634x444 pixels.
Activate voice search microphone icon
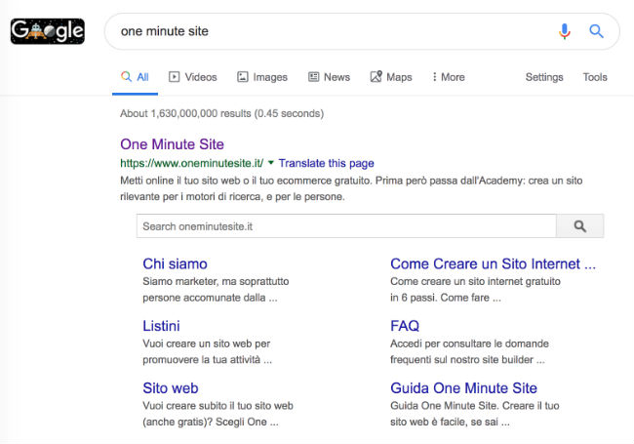pos(565,31)
